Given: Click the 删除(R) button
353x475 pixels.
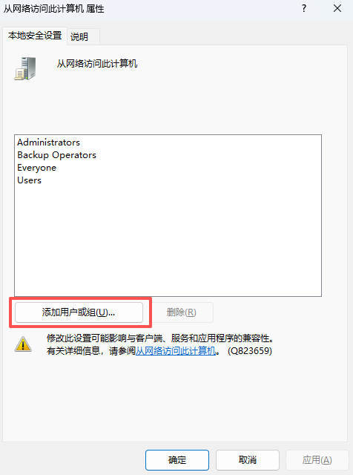Looking at the screenshot, I should point(182,312).
